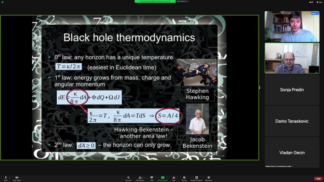
Task: Open the View Options dropdown
Action: tap(182, 2)
